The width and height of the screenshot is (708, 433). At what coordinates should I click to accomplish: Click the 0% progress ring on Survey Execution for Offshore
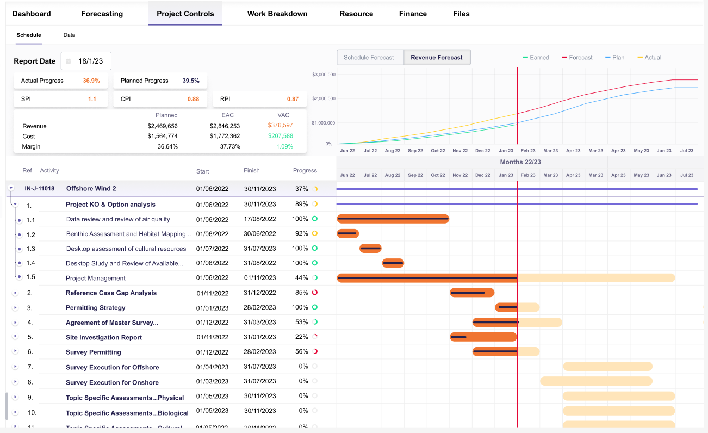[314, 367]
